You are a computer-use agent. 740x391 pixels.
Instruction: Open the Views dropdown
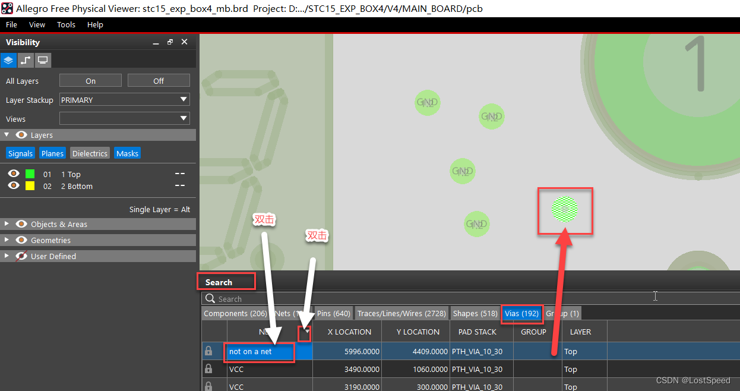[x=125, y=119]
